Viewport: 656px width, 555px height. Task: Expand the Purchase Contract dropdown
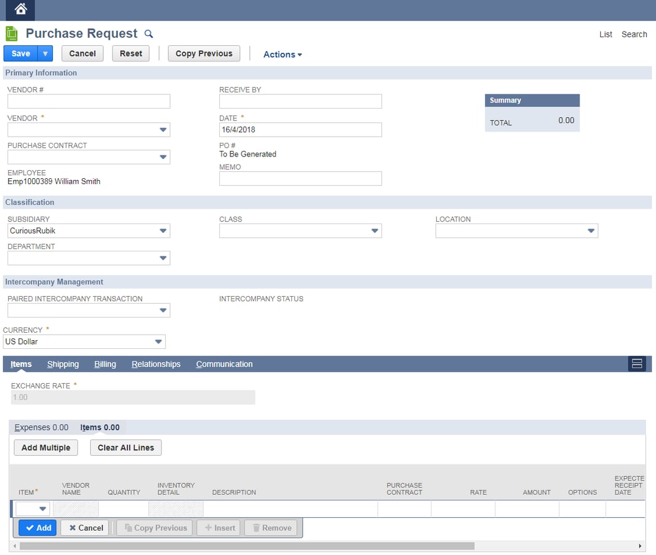(165, 157)
